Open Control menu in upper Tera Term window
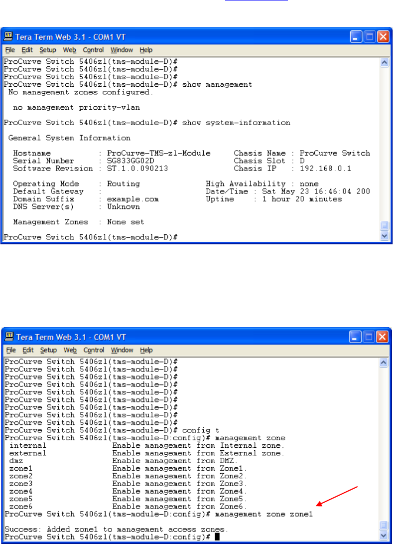The width and height of the screenshot is (393, 544). coord(93,50)
